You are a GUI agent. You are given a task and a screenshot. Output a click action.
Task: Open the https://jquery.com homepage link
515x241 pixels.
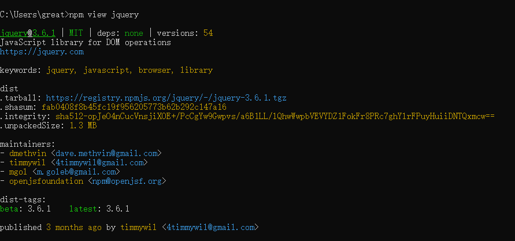[42, 51]
